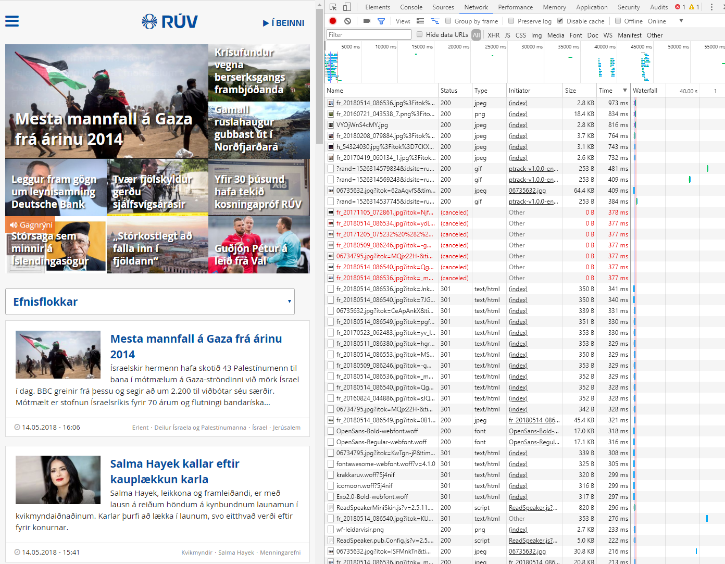The width and height of the screenshot is (725, 564).
Task: Uncheck the Disable cache checkbox
Action: [560, 21]
